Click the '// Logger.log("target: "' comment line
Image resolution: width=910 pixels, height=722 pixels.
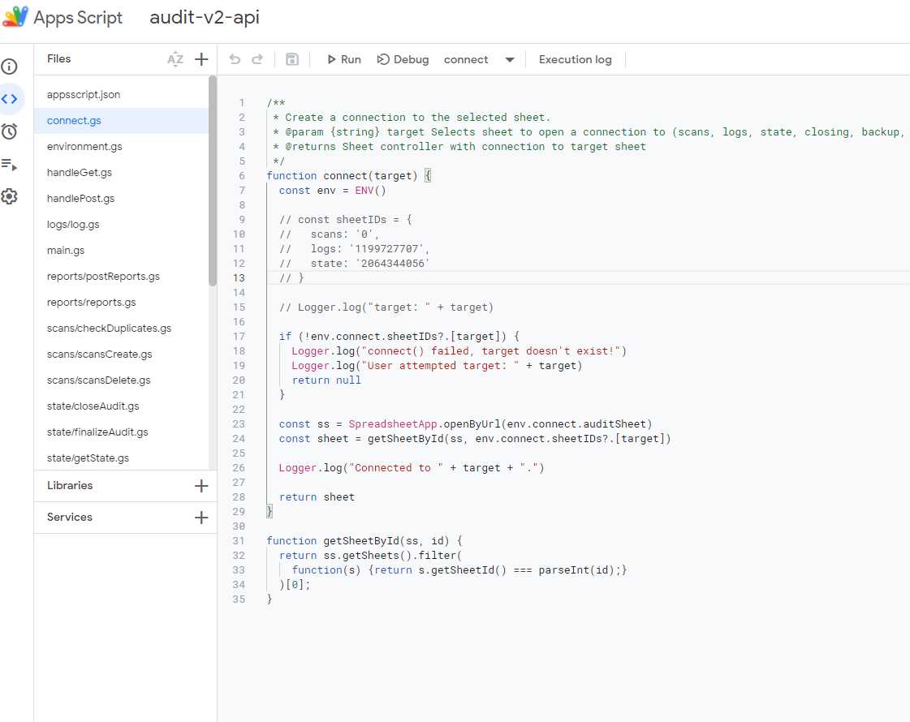point(386,307)
